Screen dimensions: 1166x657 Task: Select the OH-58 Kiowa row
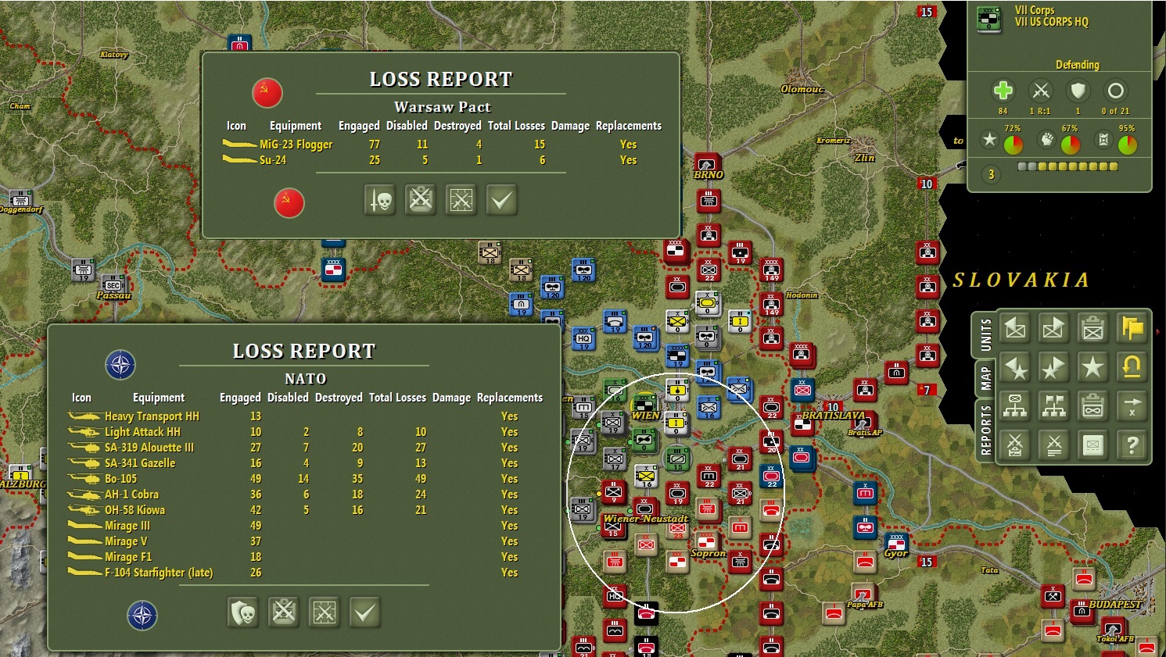305,510
